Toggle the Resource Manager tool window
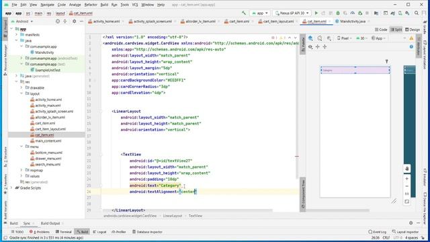The image size is (430, 242). click(x=5, y=60)
